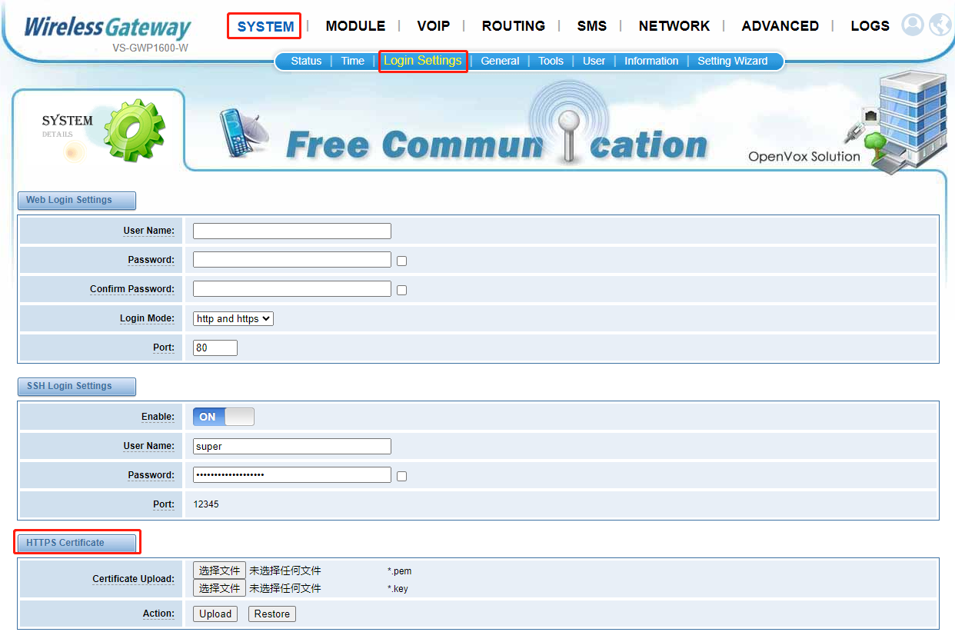Screen dimensions: 955x642
Task: Click the SSH User Name field
Action: point(292,446)
